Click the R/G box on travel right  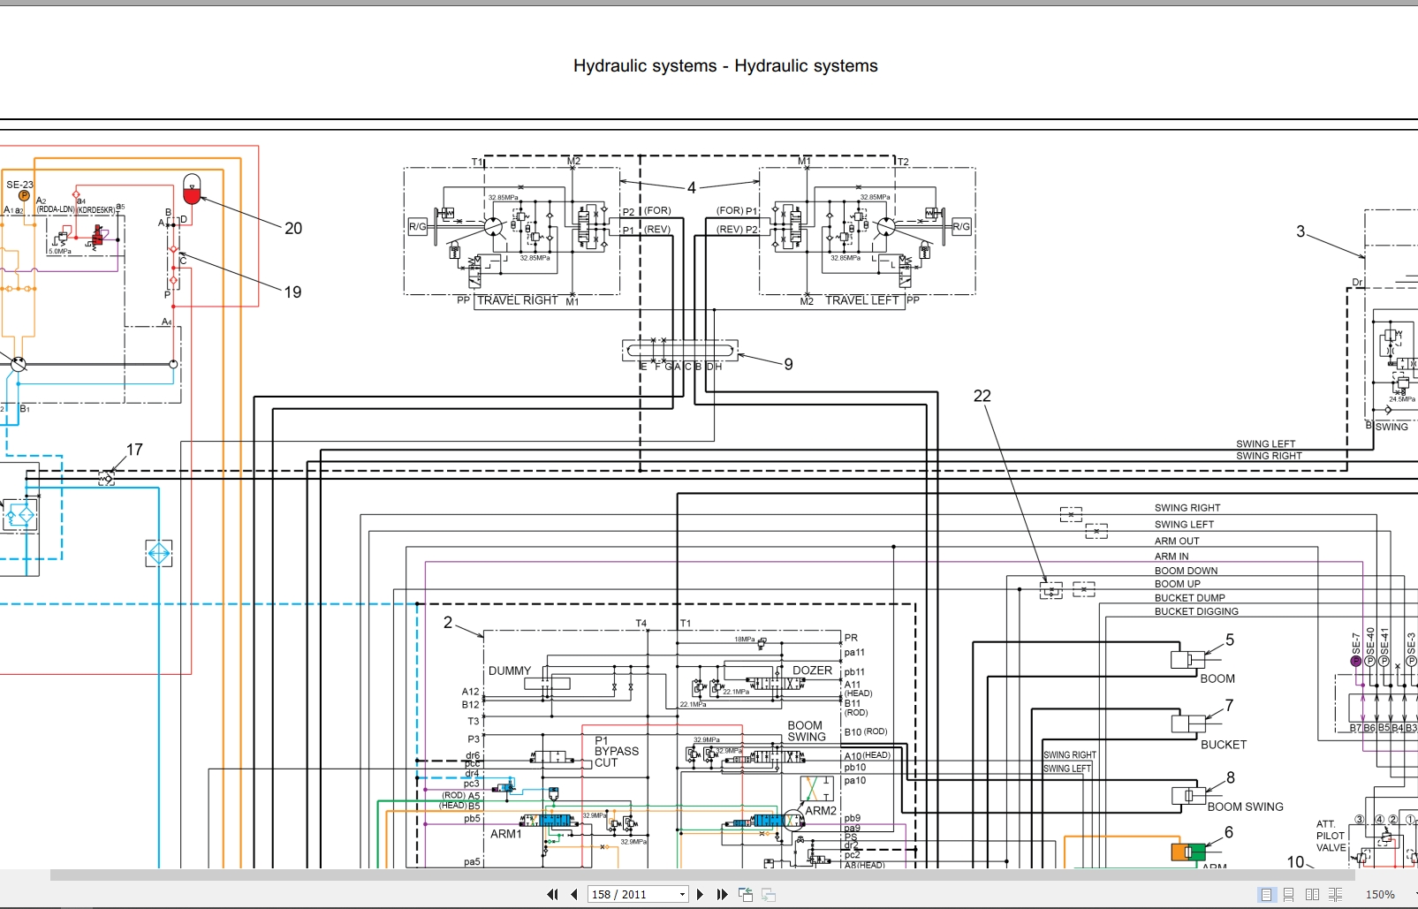click(x=418, y=227)
